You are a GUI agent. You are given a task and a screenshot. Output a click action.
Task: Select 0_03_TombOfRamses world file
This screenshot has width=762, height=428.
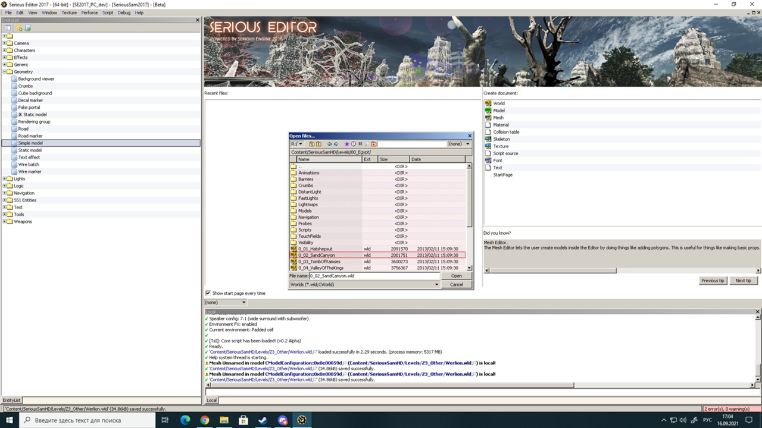377,262
